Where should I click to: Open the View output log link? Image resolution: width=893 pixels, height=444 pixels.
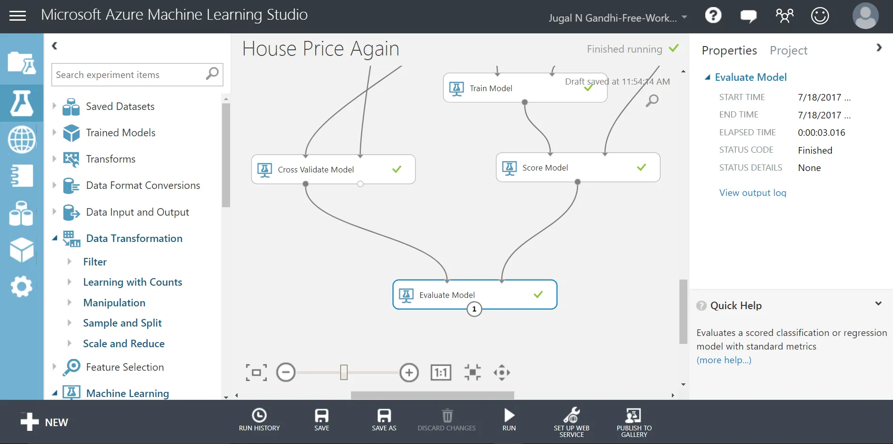click(x=753, y=193)
